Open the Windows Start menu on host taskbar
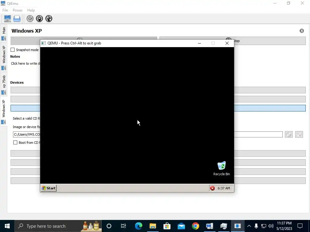 (7, 226)
